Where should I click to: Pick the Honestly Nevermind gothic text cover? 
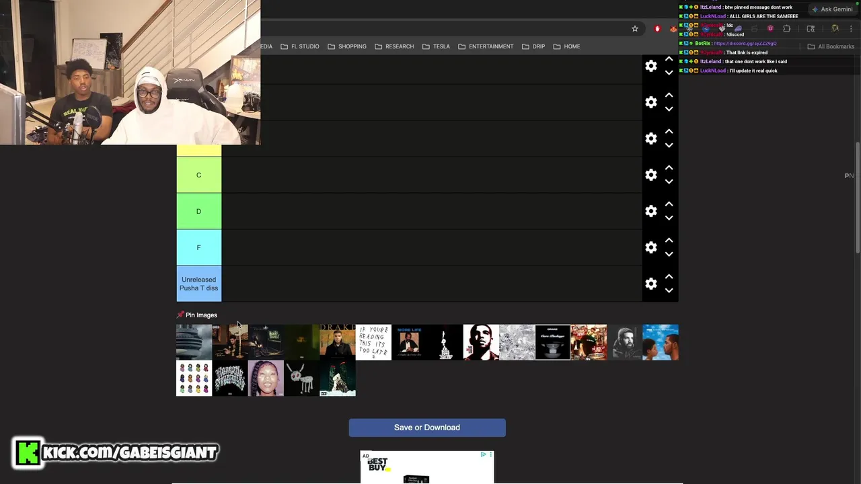tap(230, 378)
